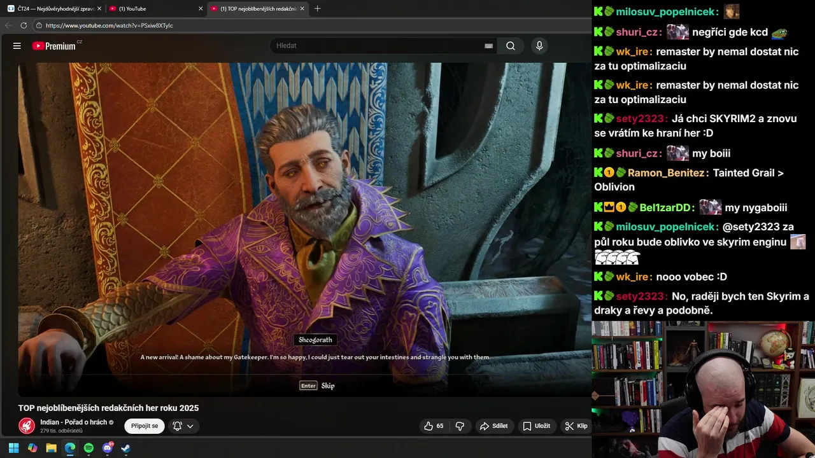Click the Připojit se join button
The width and height of the screenshot is (815, 458).
pos(145,426)
